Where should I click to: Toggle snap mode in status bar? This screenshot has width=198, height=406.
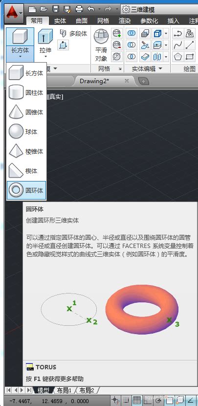click(126, 401)
